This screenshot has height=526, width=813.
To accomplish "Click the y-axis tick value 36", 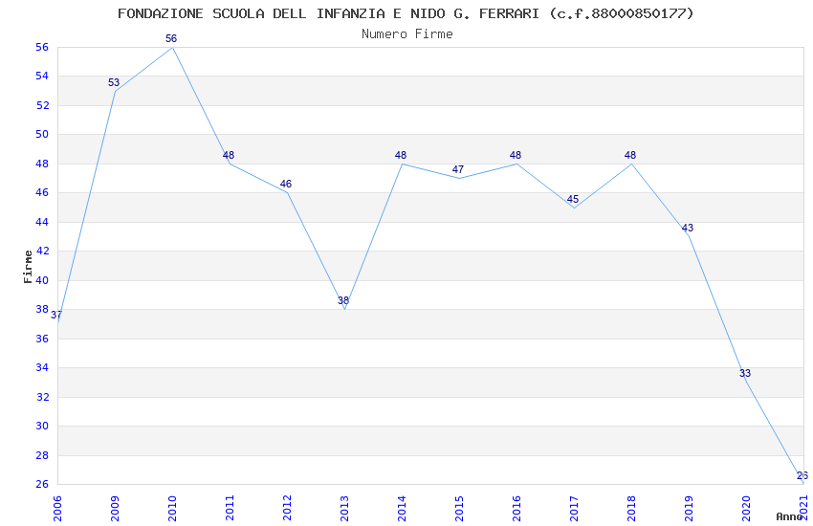I will pos(42,339).
